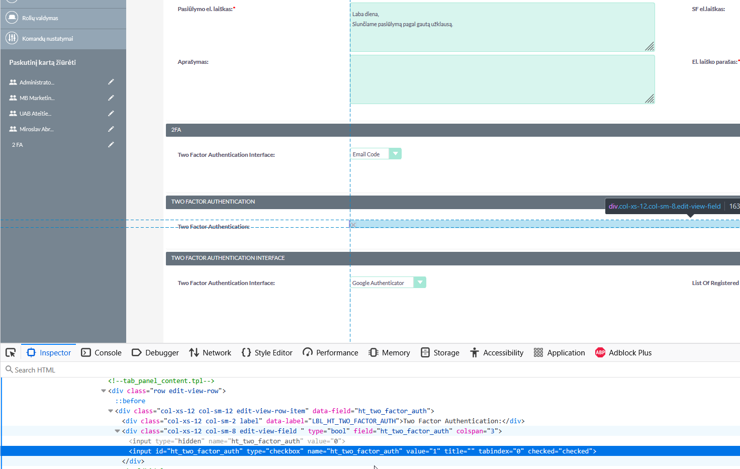Click the Komandų nustatymai sliders icon
This screenshot has width=740, height=469.
12,38
